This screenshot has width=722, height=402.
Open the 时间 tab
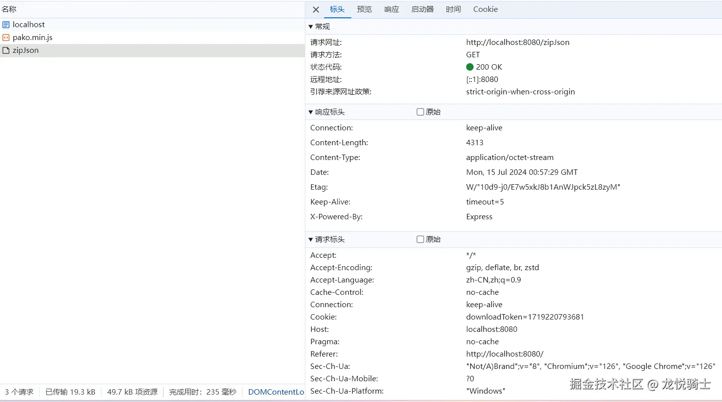pyautogui.click(x=453, y=9)
